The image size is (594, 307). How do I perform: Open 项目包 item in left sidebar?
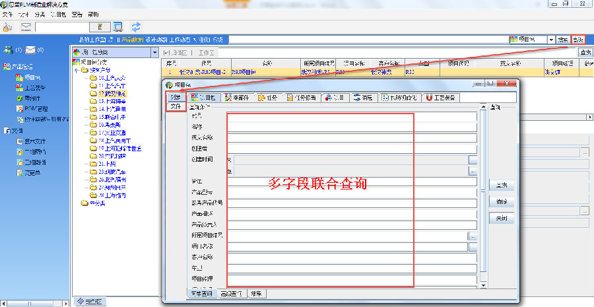click(32, 77)
